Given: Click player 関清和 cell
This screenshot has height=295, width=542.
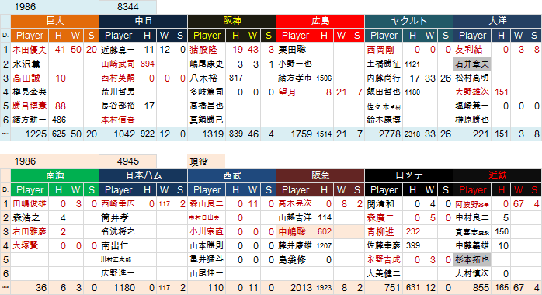Looking at the screenshot, I should (384, 204).
